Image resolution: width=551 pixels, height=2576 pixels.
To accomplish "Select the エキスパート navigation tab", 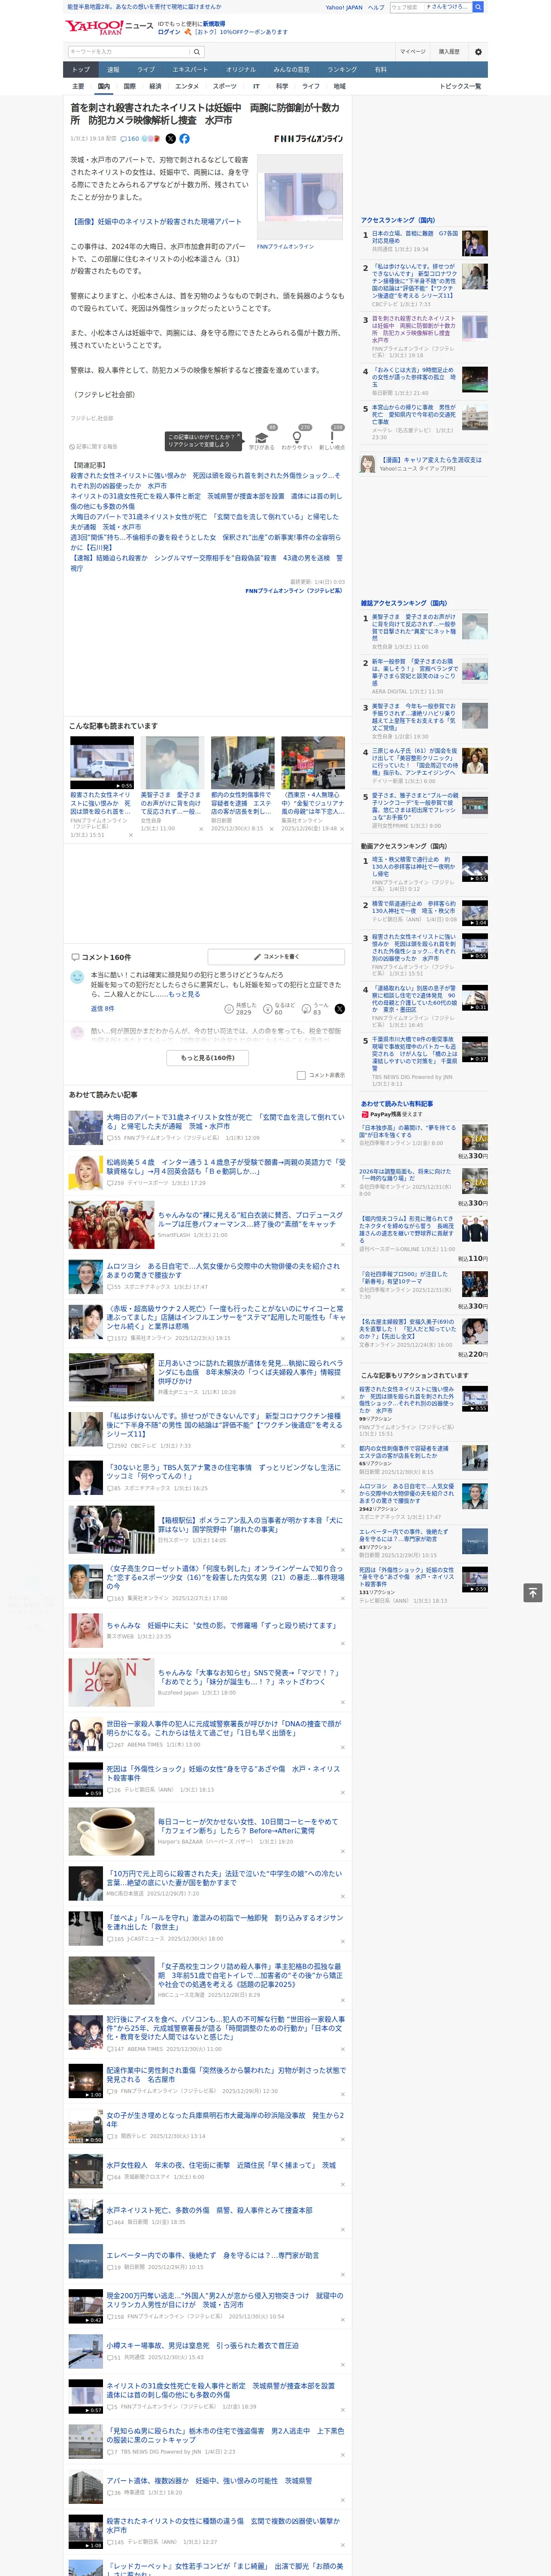I will coord(190,70).
